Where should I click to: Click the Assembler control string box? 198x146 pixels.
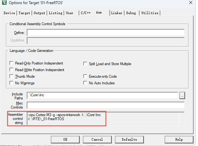106,118
